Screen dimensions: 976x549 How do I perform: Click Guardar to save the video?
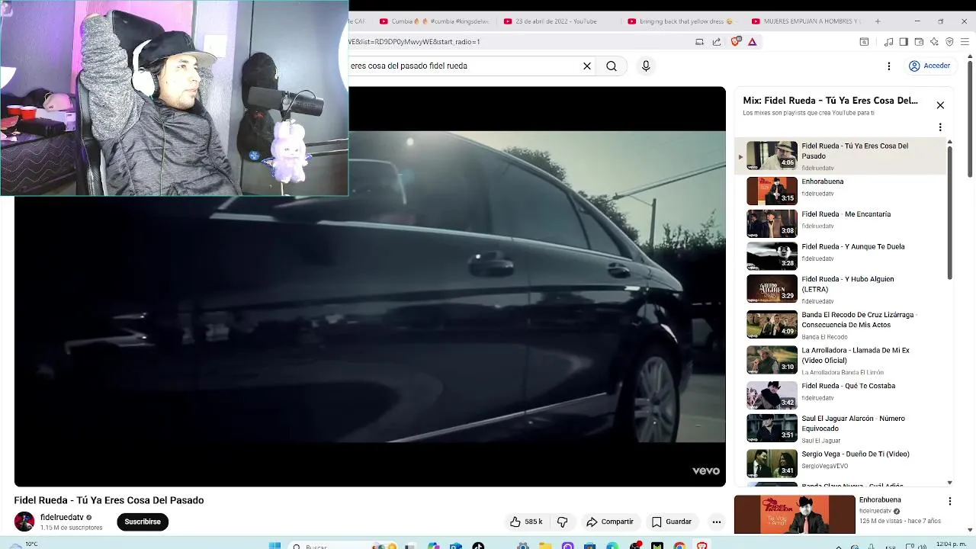pyautogui.click(x=672, y=522)
